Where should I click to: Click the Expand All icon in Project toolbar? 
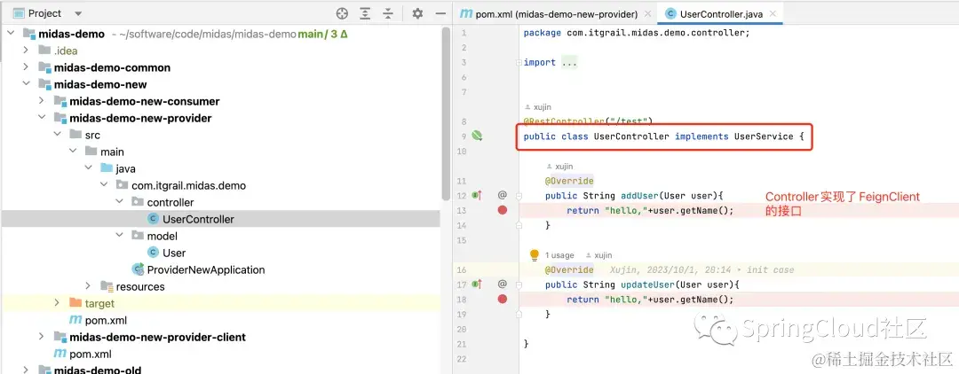[x=365, y=13]
